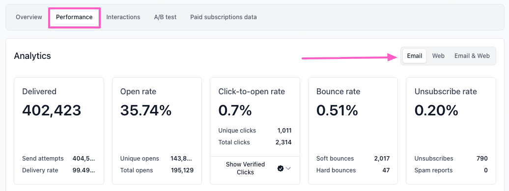Click the Open rate card
Viewport: 509px width, 191px height.
157,131
